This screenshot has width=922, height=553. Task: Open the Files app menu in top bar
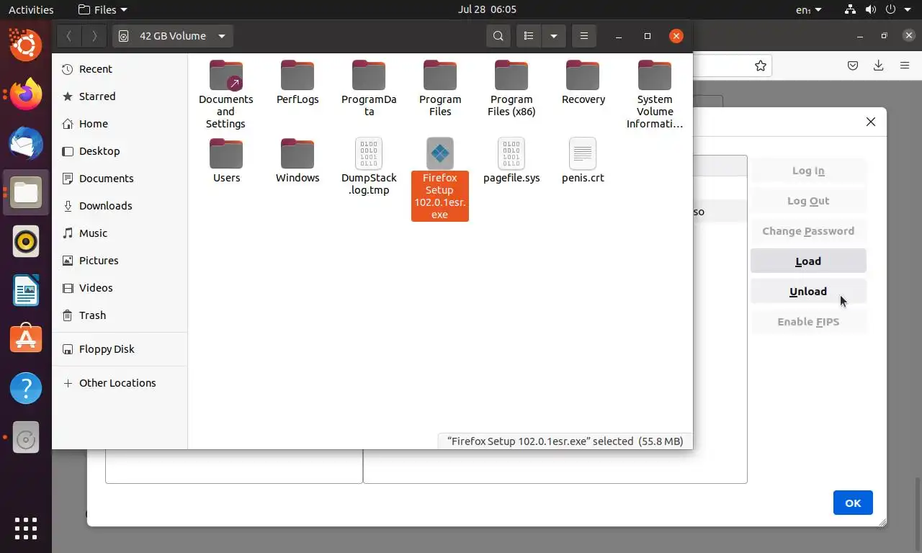pyautogui.click(x=102, y=9)
